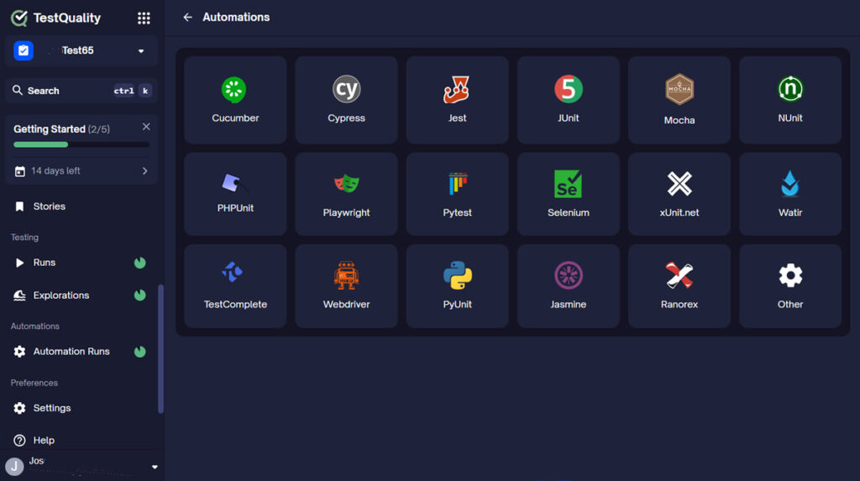The height and width of the screenshot is (481, 860).
Task: Pick the Jest automation tile
Action: click(457, 100)
